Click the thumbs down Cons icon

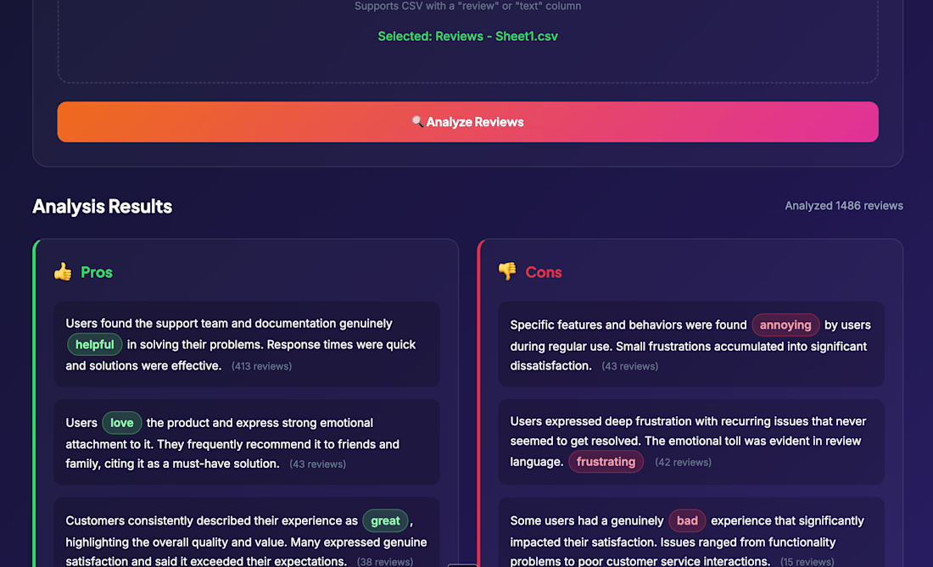pyautogui.click(x=507, y=272)
